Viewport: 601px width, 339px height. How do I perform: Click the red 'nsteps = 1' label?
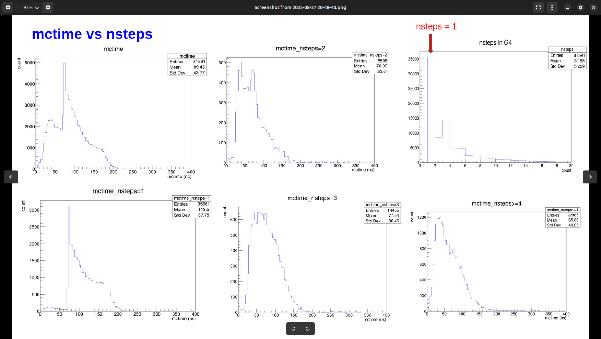[436, 27]
